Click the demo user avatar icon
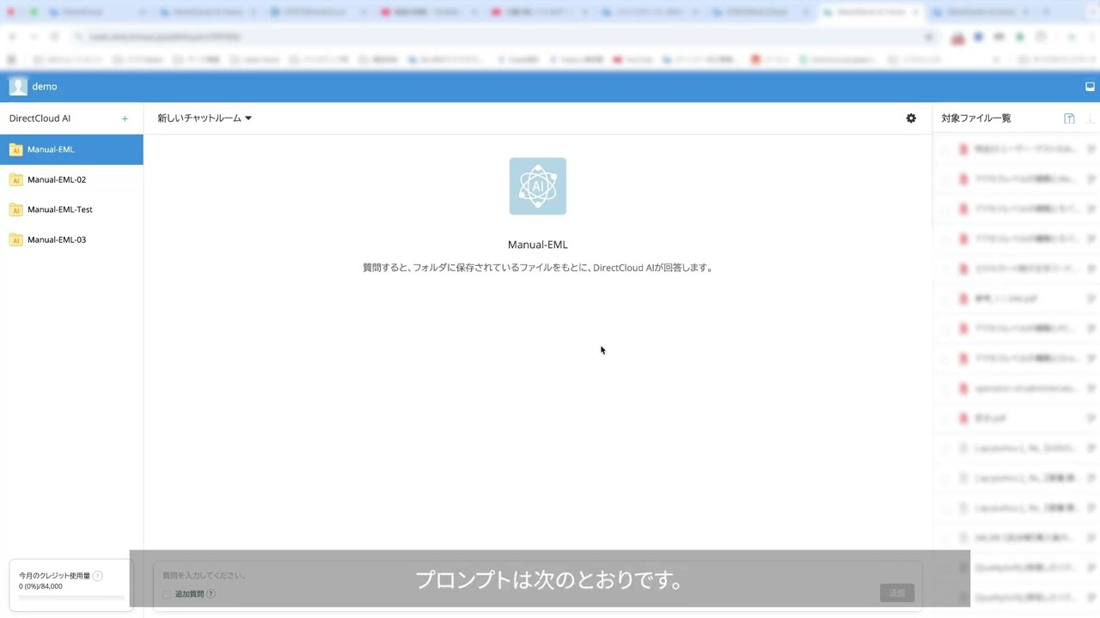1100x618 pixels. tap(18, 87)
